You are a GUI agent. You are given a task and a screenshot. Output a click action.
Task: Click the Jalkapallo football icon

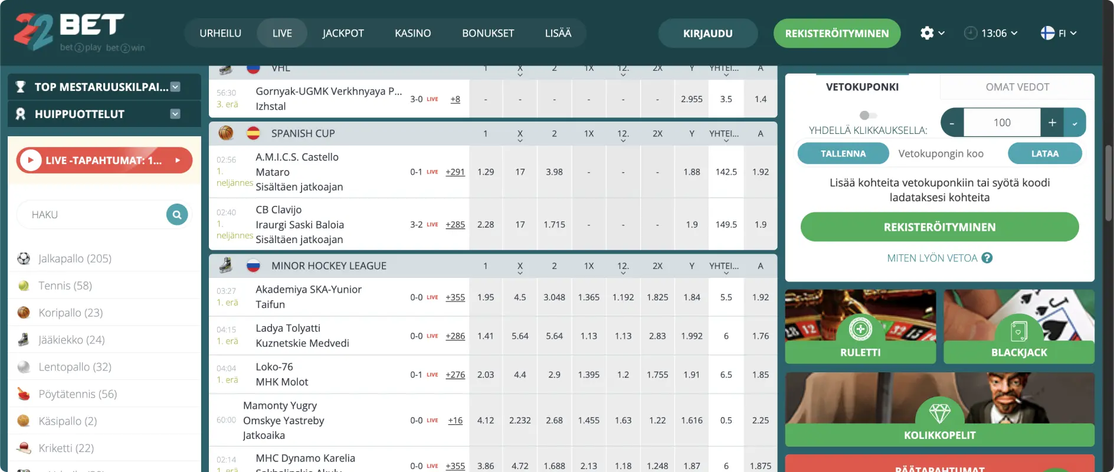[24, 258]
